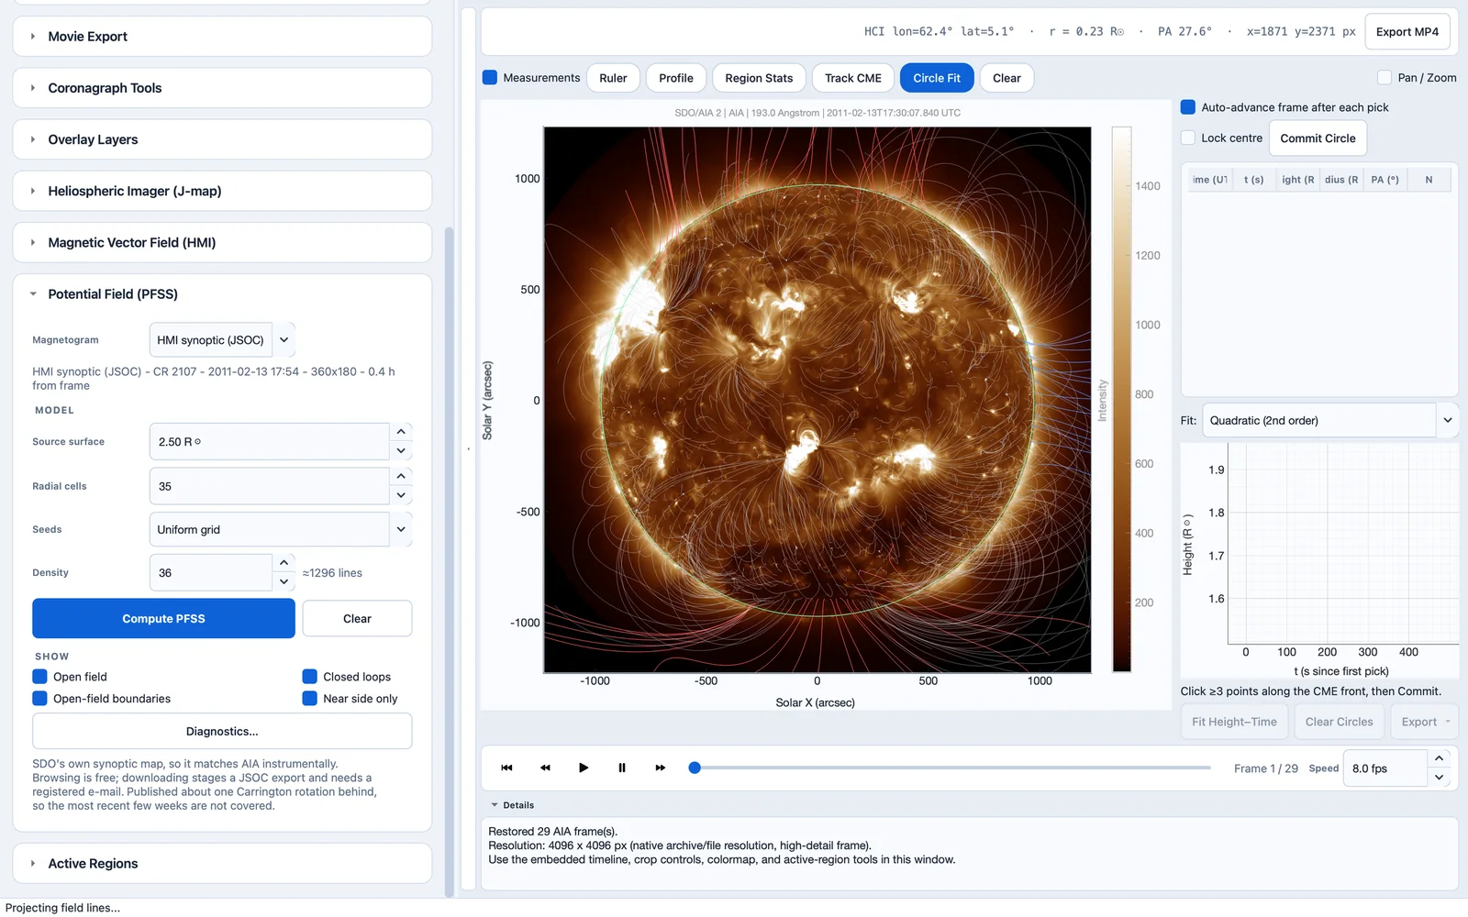The height and width of the screenshot is (917, 1468).
Task: Jump to first frame in playback bar
Action: tap(506, 768)
